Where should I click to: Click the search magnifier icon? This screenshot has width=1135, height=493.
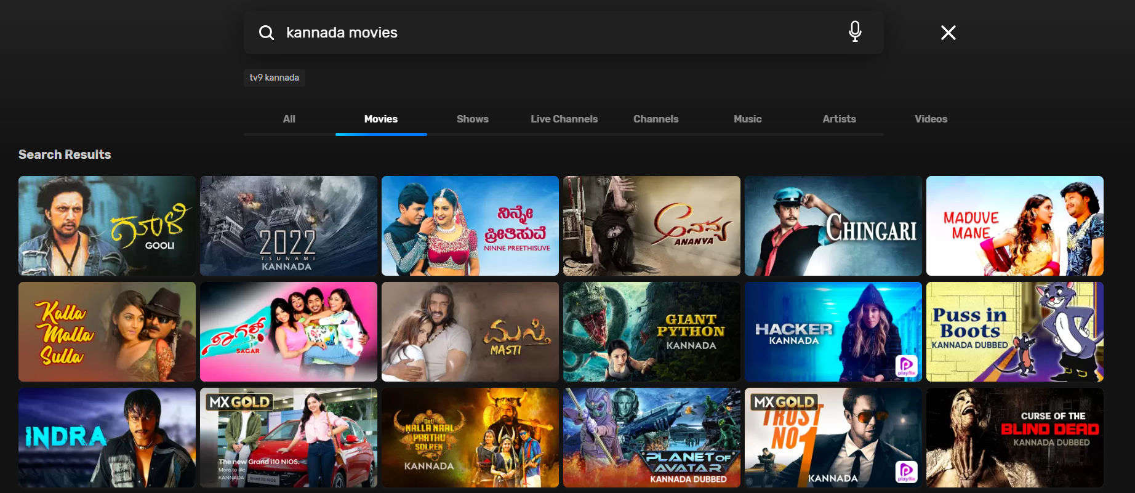266,33
